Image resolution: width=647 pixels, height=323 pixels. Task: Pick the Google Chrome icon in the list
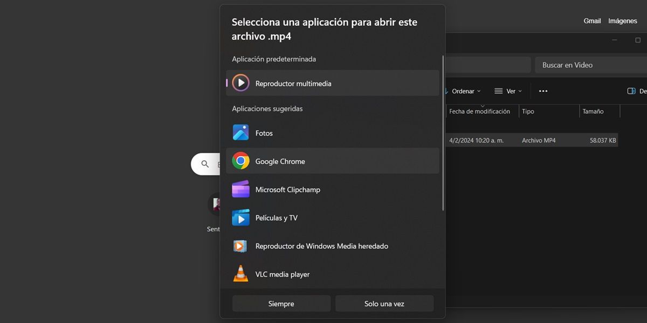point(240,161)
